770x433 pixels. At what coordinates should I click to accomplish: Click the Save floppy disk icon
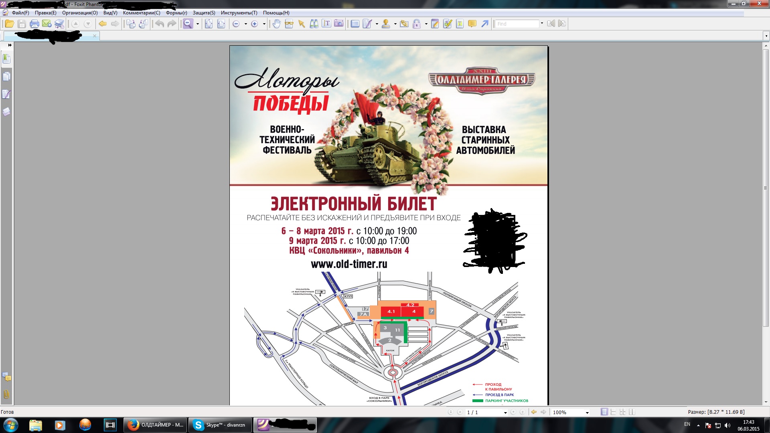tap(22, 24)
